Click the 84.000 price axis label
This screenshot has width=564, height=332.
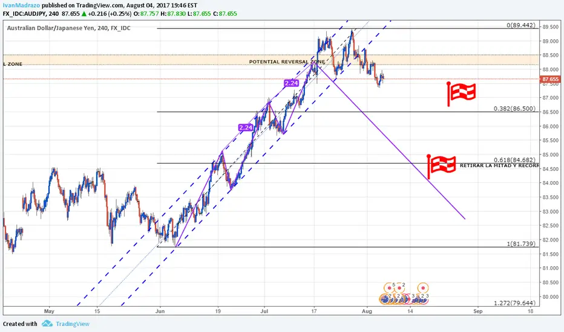(551, 183)
